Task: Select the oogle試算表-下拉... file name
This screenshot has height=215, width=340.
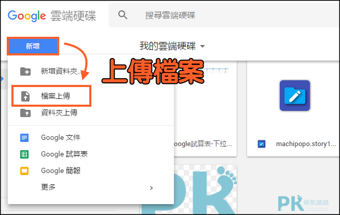Action: click(203, 144)
